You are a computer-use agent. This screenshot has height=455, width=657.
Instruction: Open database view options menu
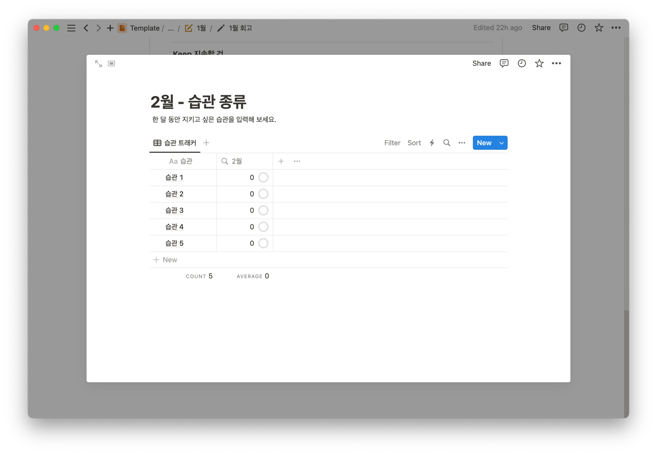[x=462, y=143]
